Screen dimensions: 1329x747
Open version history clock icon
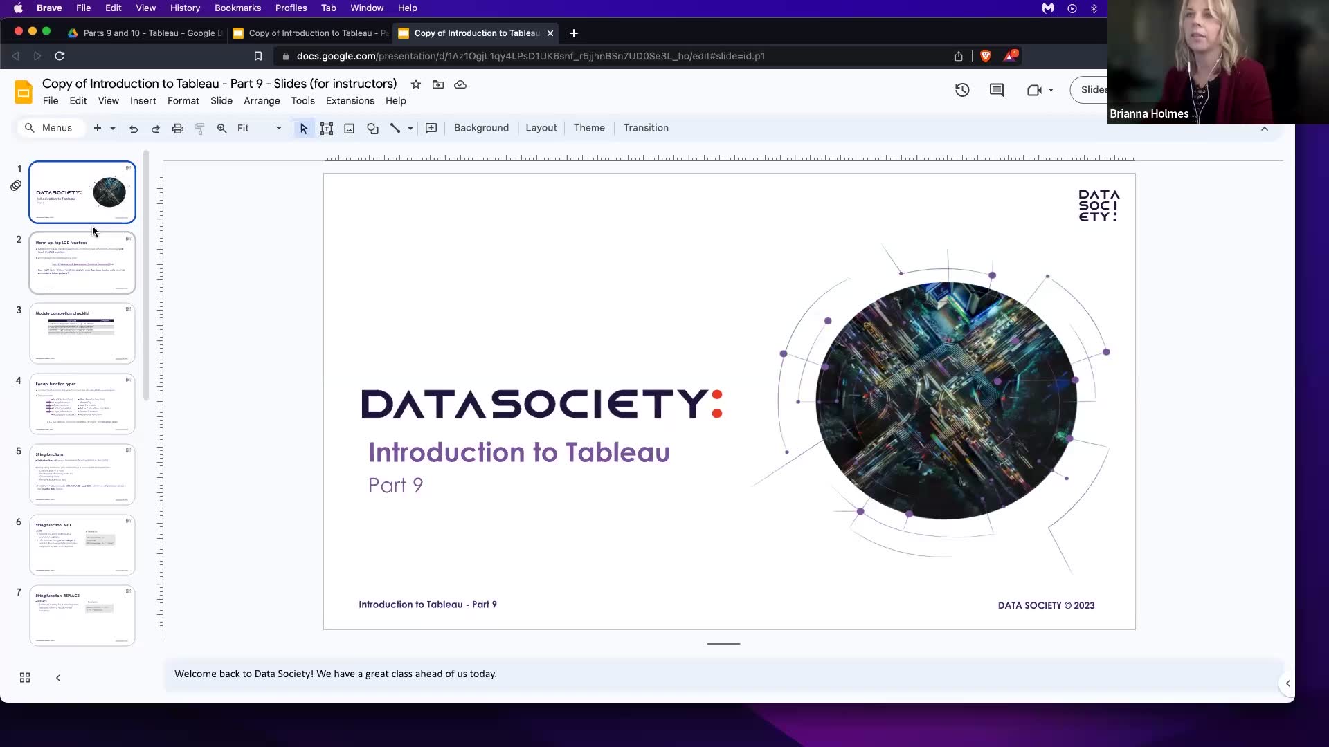tap(962, 90)
